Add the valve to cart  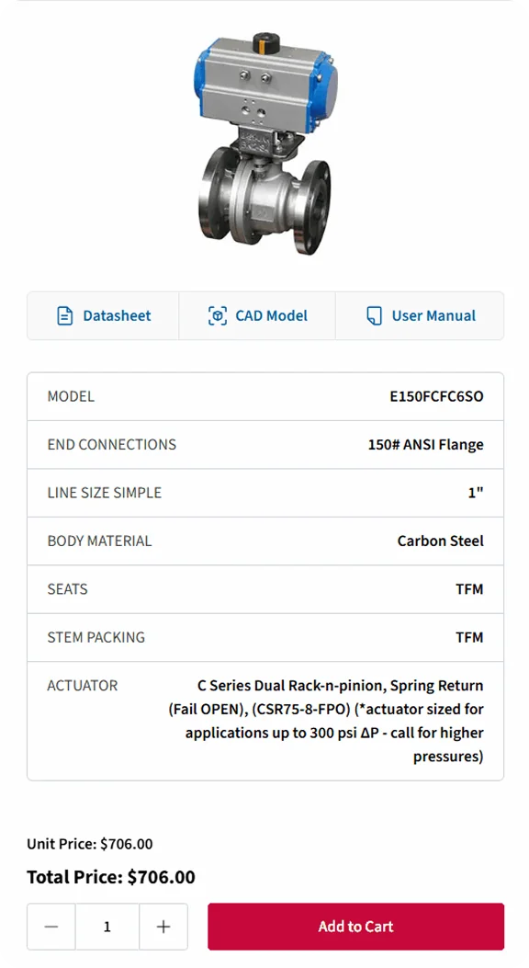[x=355, y=927]
